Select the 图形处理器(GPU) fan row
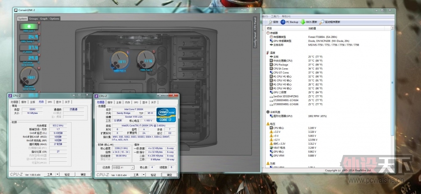The width and height of the screenshot is (421, 194). 328,116
